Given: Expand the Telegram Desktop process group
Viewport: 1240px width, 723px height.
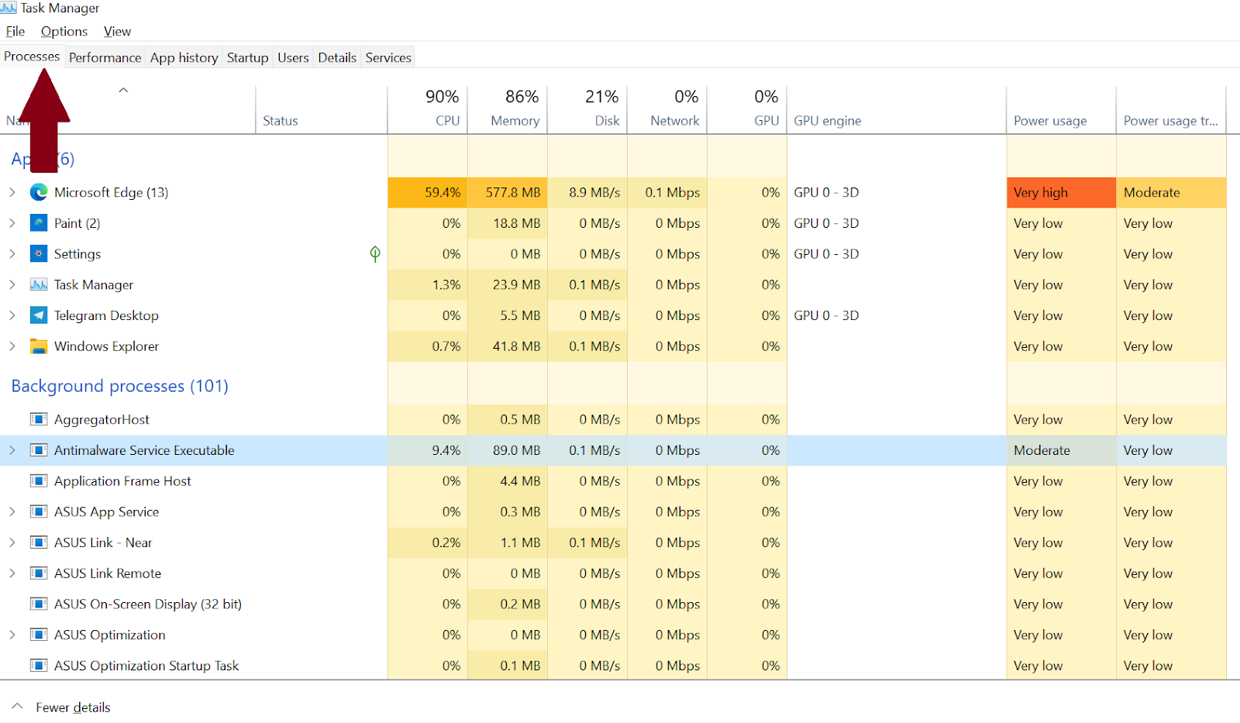Looking at the screenshot, I should (12, 315).
